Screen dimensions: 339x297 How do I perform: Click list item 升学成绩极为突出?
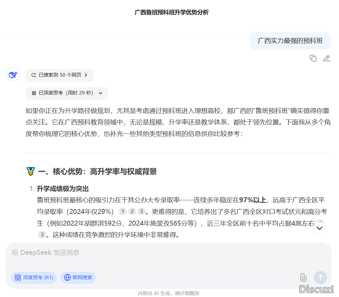click(63, 189)
